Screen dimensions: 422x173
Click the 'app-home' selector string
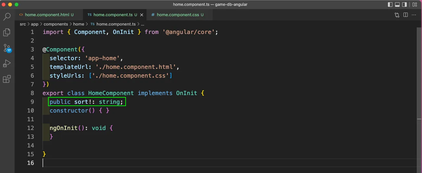click(103, 58)
